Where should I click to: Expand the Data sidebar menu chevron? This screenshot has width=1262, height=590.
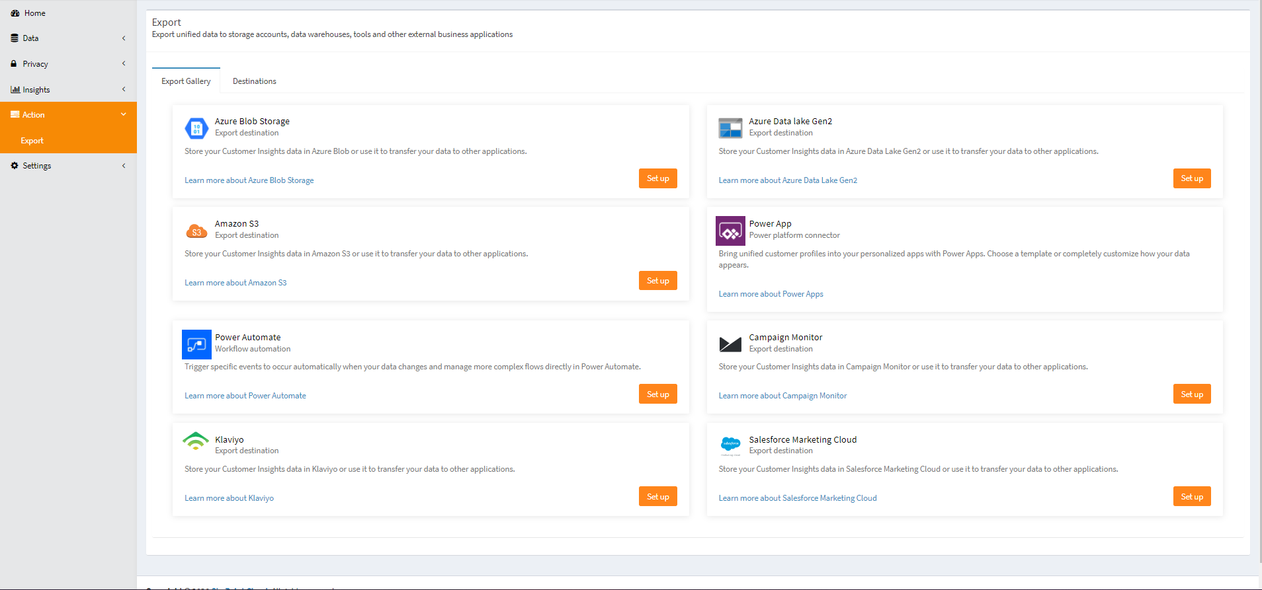(x=124, y=38)
